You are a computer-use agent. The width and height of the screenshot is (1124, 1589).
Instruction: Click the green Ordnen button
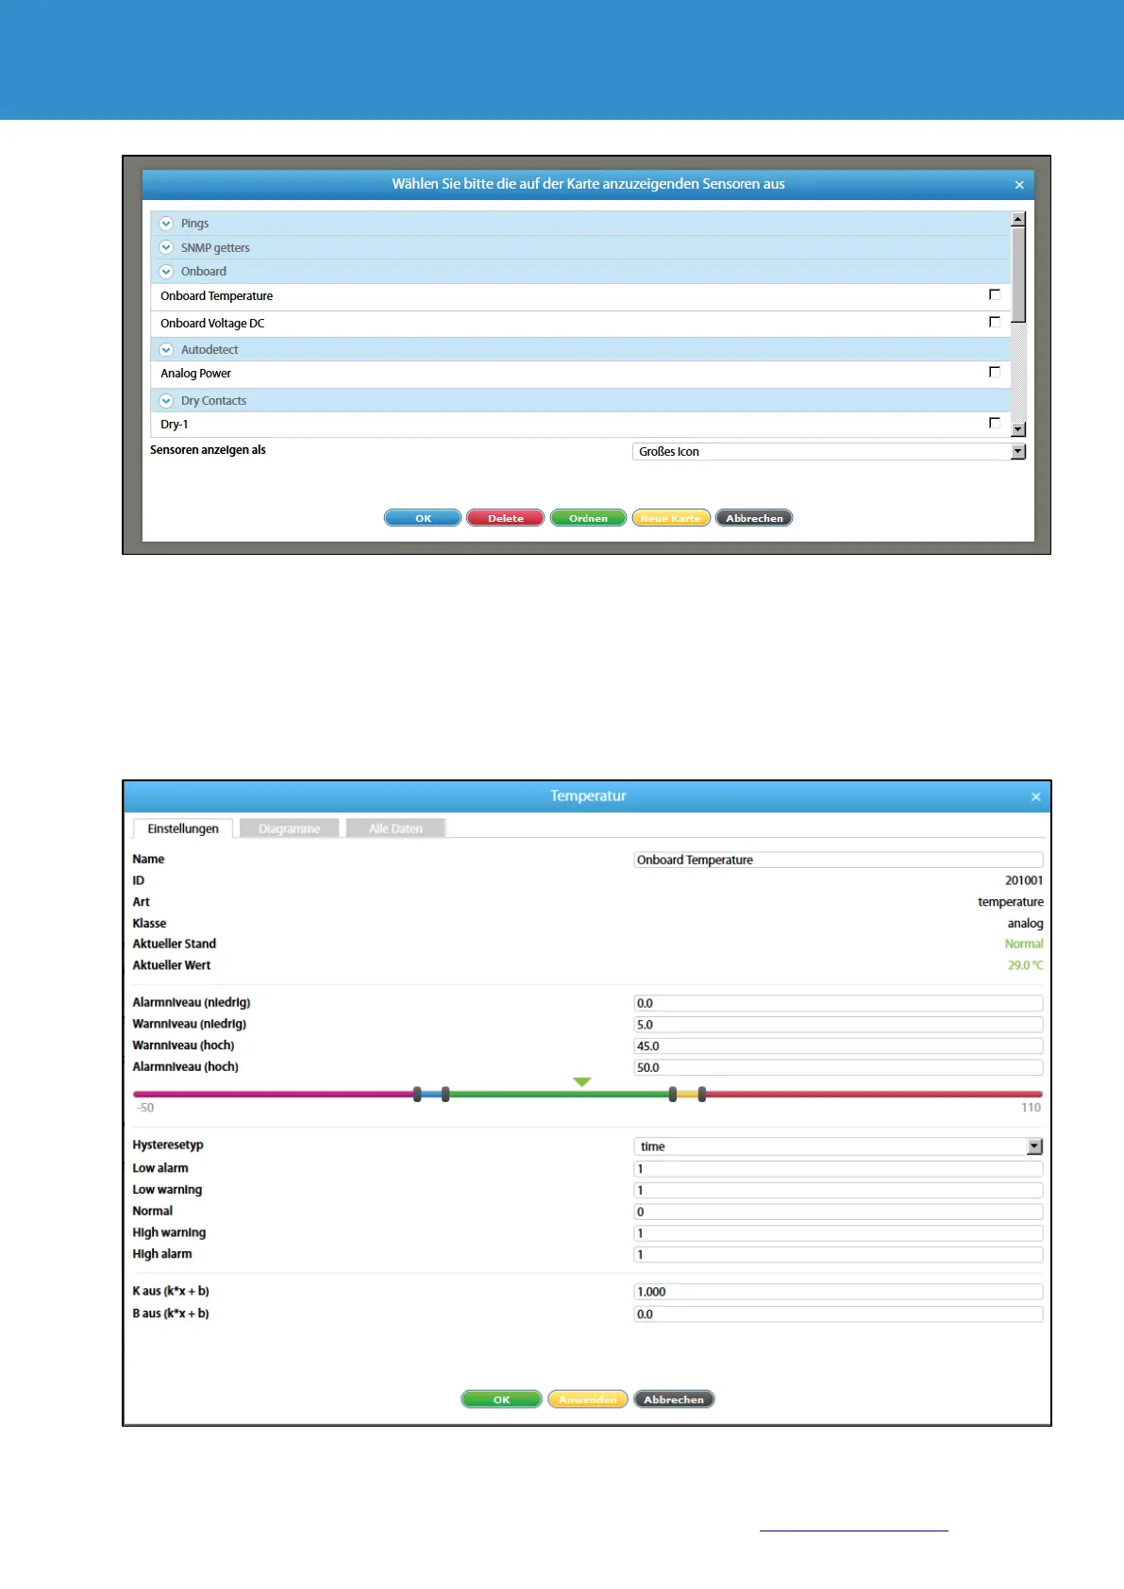coord(588,518)
